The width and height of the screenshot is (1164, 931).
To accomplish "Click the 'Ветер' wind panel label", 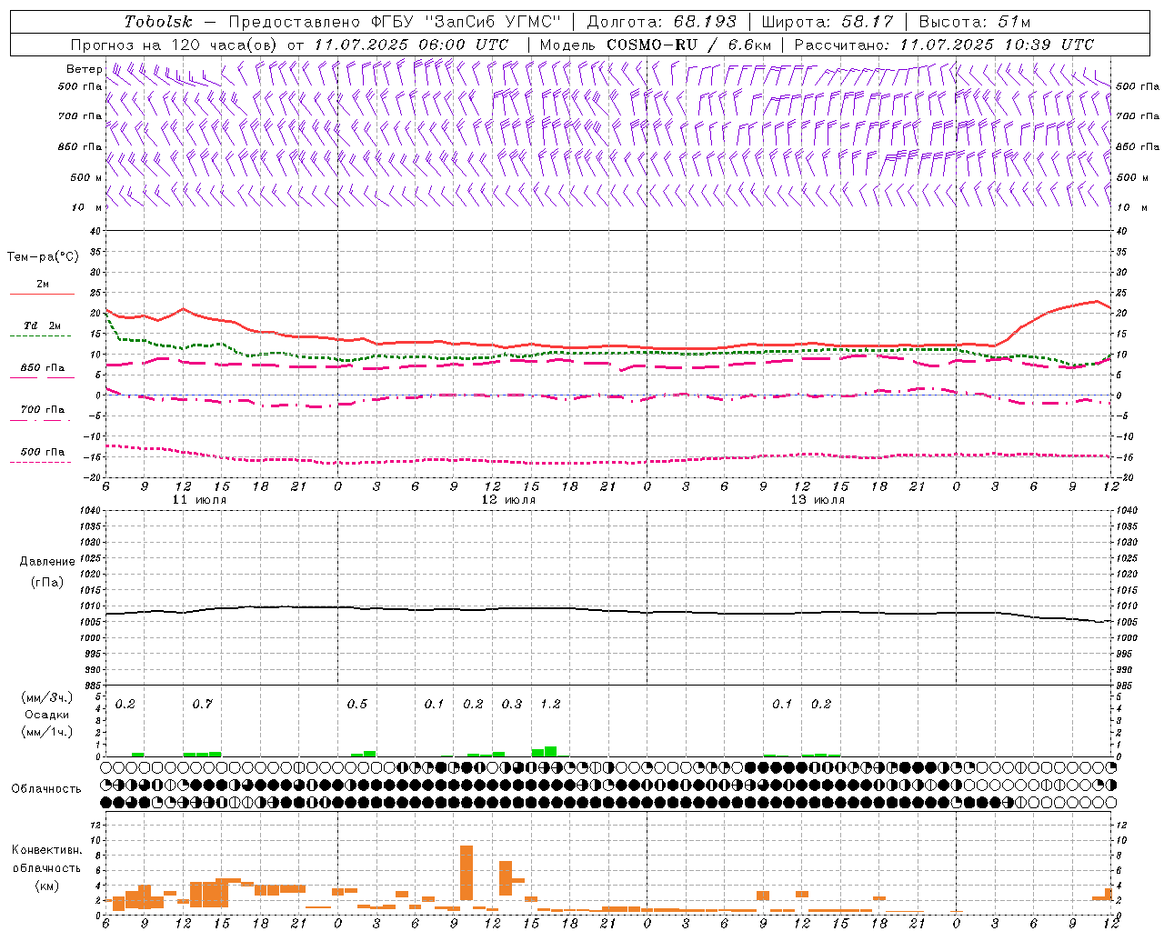I will click(x=84, y=69).
